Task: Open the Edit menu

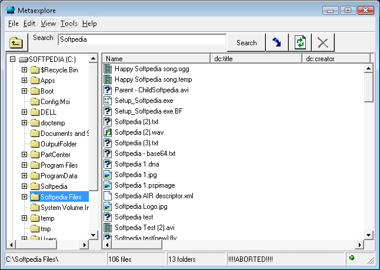Action: coord(29,24)
